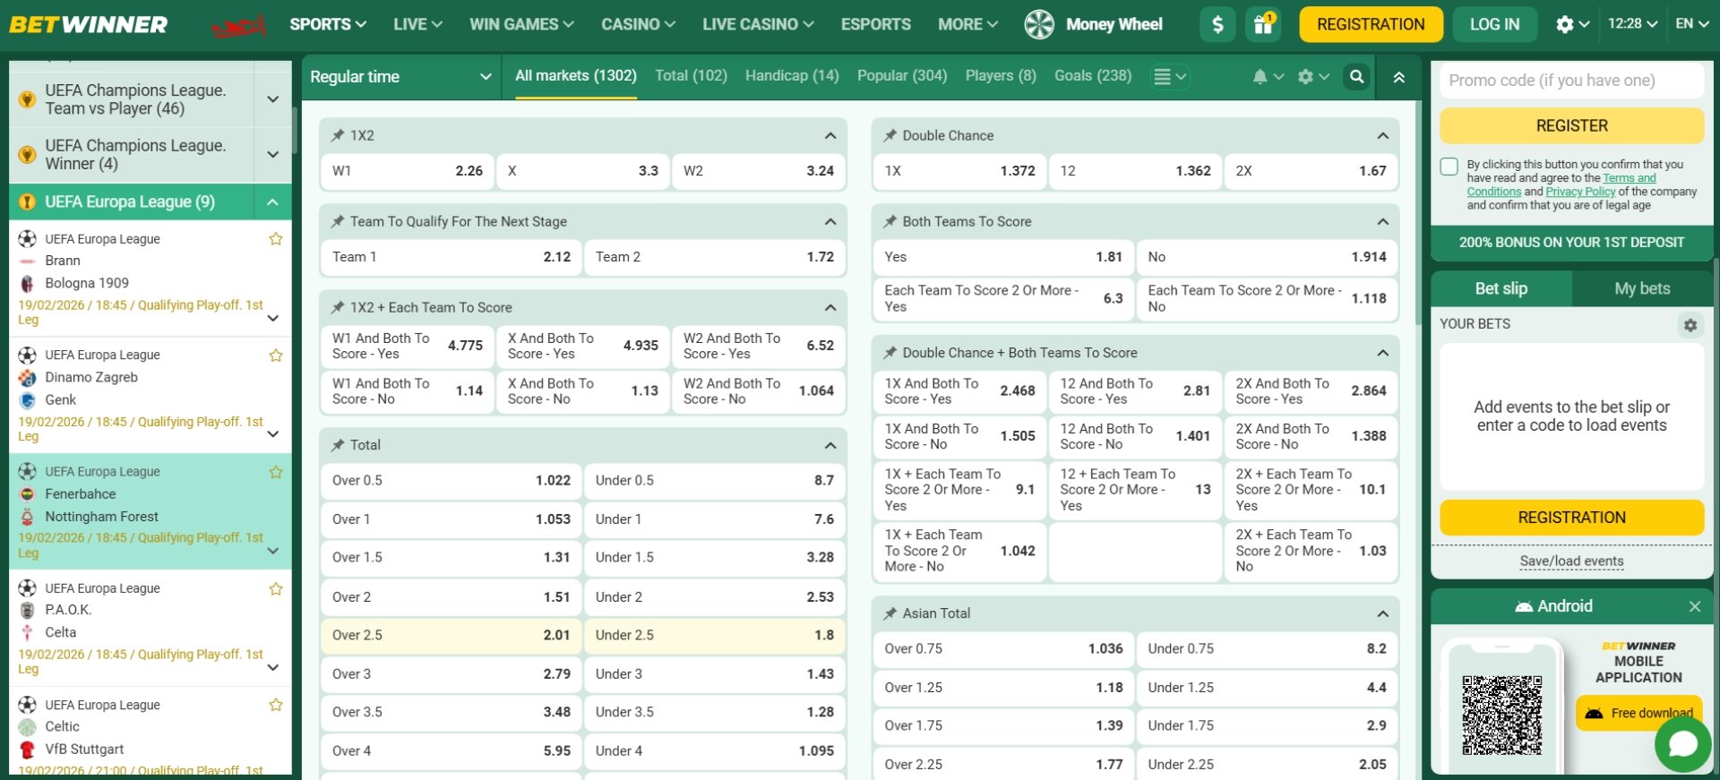
Task: Pin the Total market
Action: (x=338, y=445)
